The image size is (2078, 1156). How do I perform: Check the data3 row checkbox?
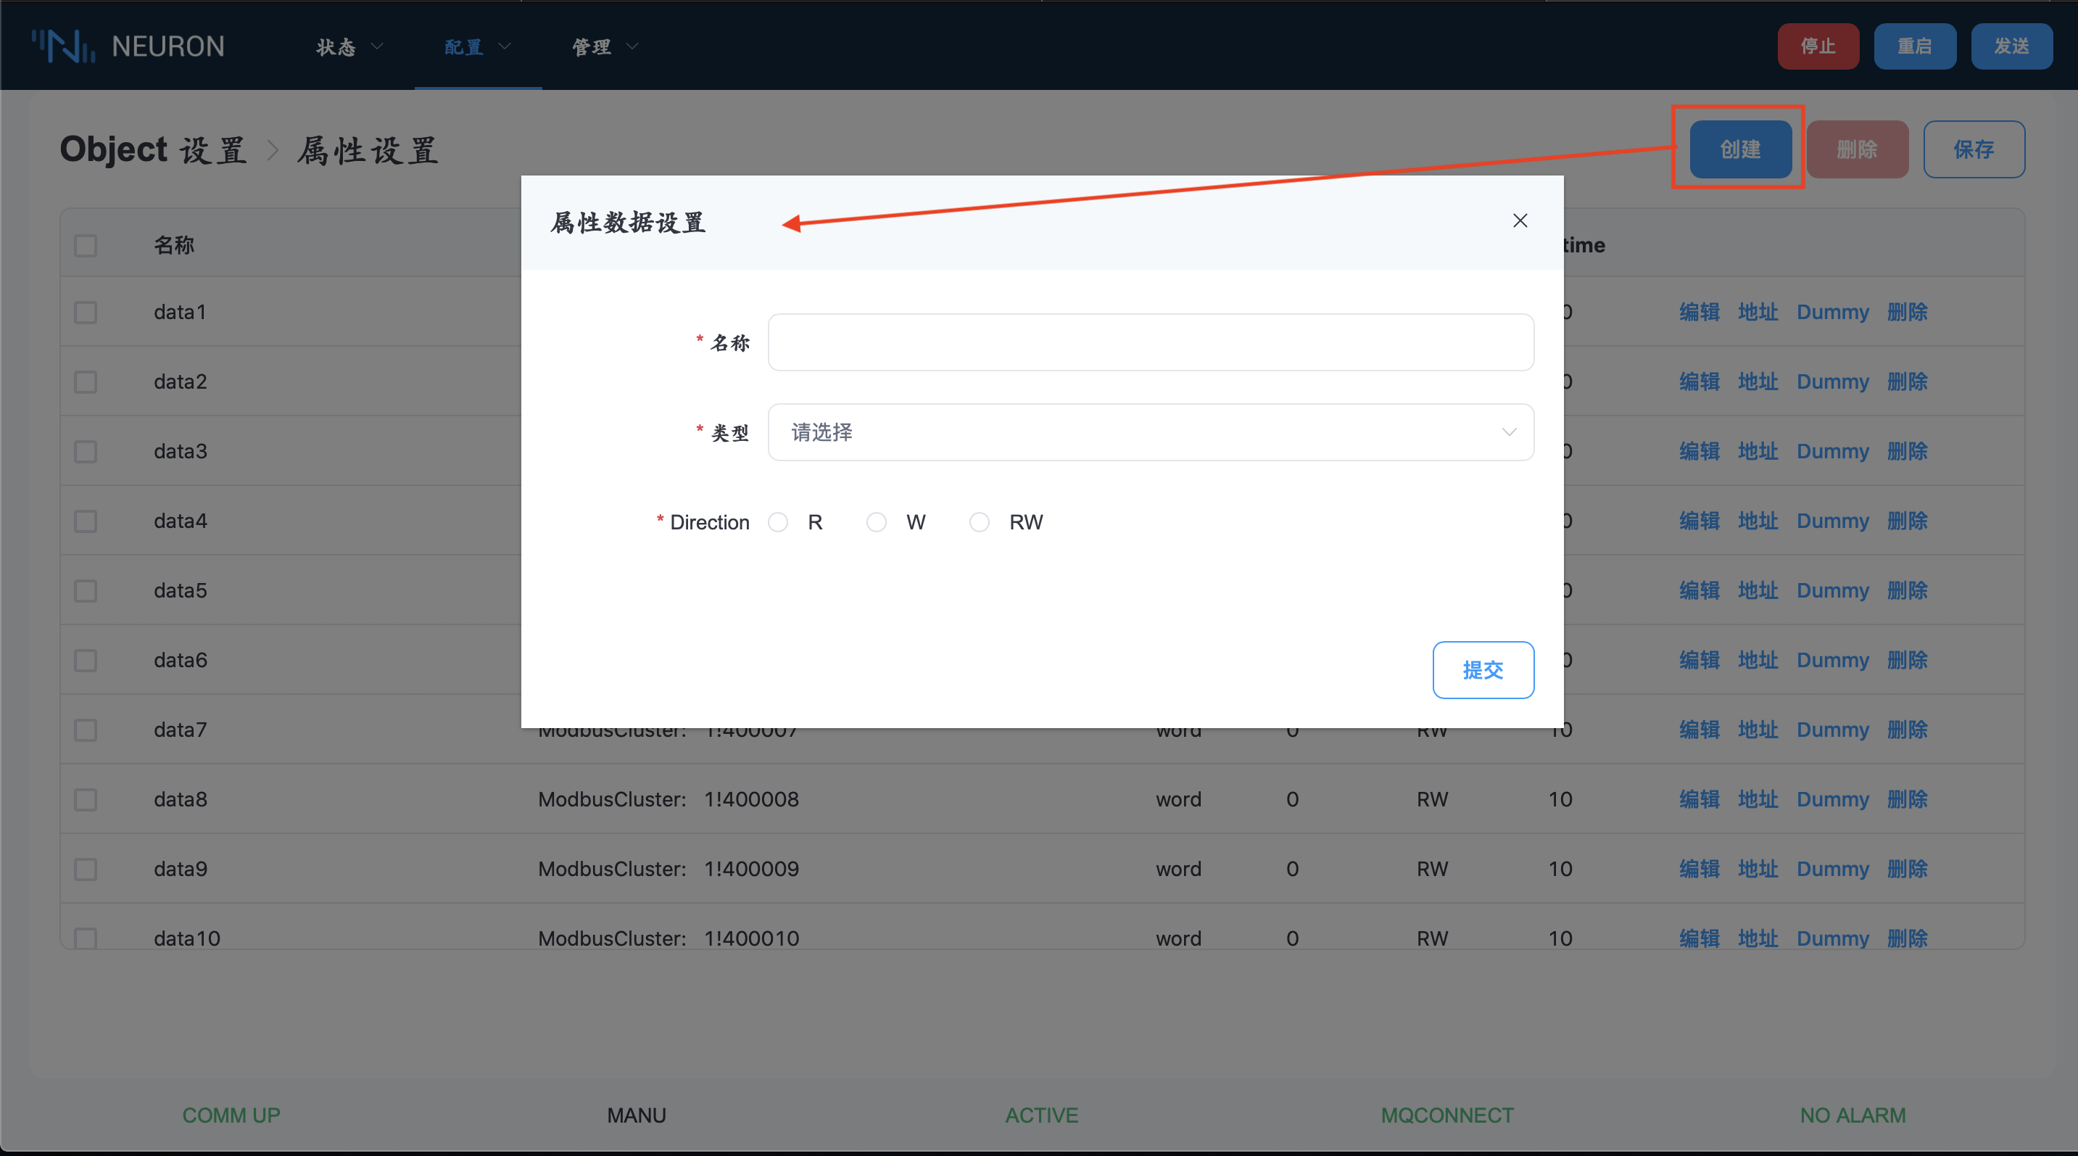(x=86, y=451)
